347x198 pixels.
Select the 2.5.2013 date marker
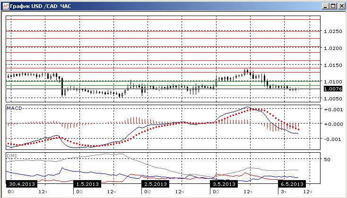(156, 184)
